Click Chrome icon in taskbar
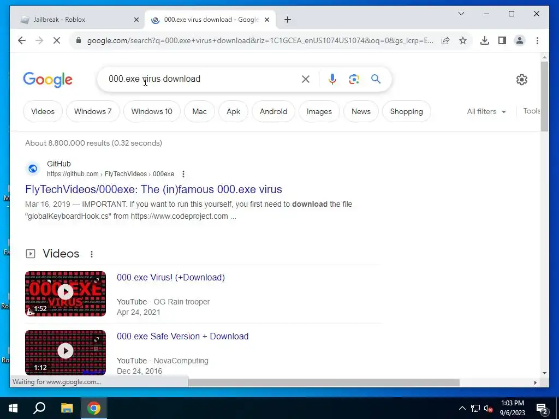The height and width of the screenshot is (419, 559). (x=94, y=408)
